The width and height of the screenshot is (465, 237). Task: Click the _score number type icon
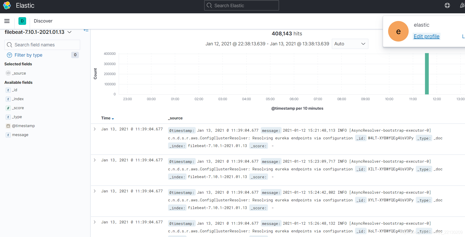pos(8,108)
